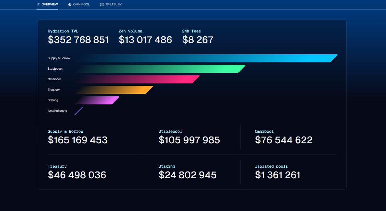Click the volume value $13 017 486

click(x=145, y=40)
